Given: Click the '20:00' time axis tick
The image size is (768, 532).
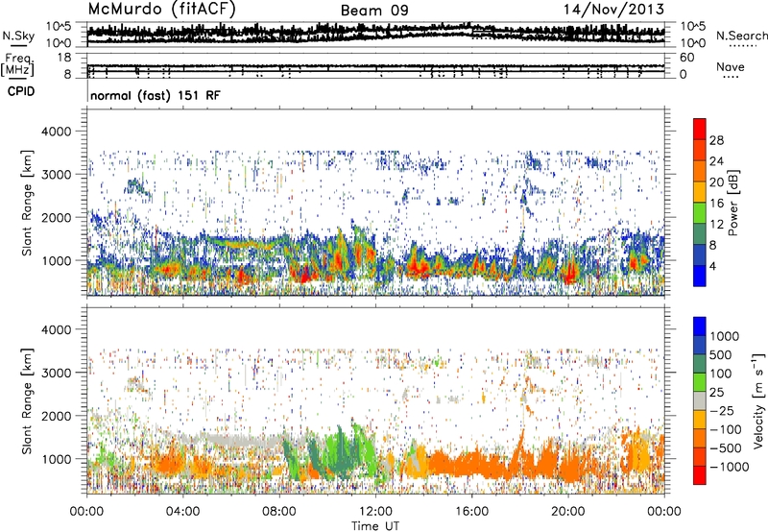Looking at the screenshot, I should (x=567, y=512).
